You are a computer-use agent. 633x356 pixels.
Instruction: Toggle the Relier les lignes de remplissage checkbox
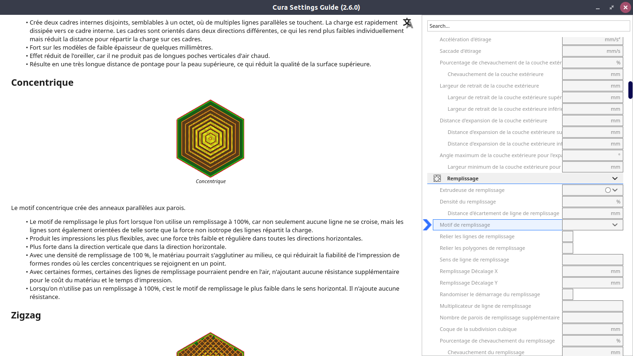568,236
